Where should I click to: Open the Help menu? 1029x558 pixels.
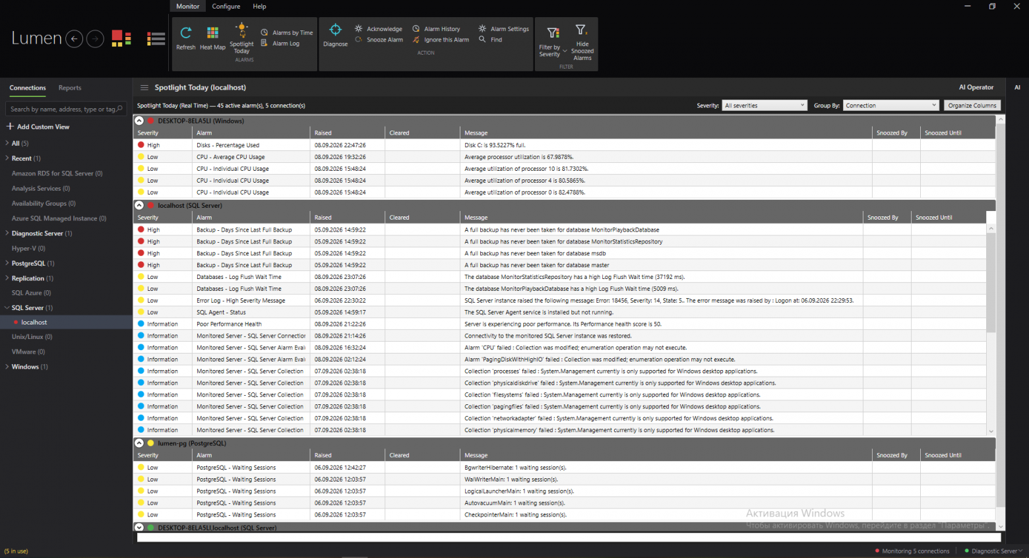click(260, 7)
